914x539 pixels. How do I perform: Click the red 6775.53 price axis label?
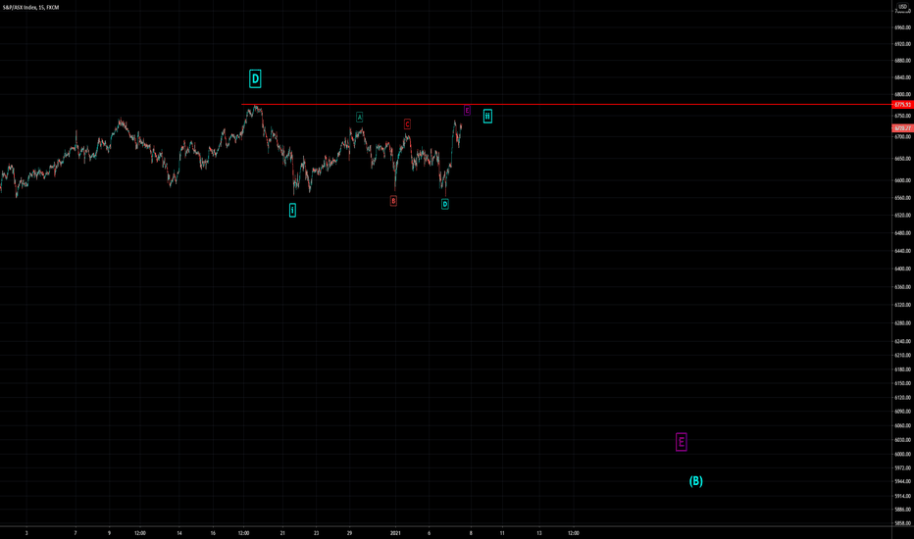tap(902, 105)
